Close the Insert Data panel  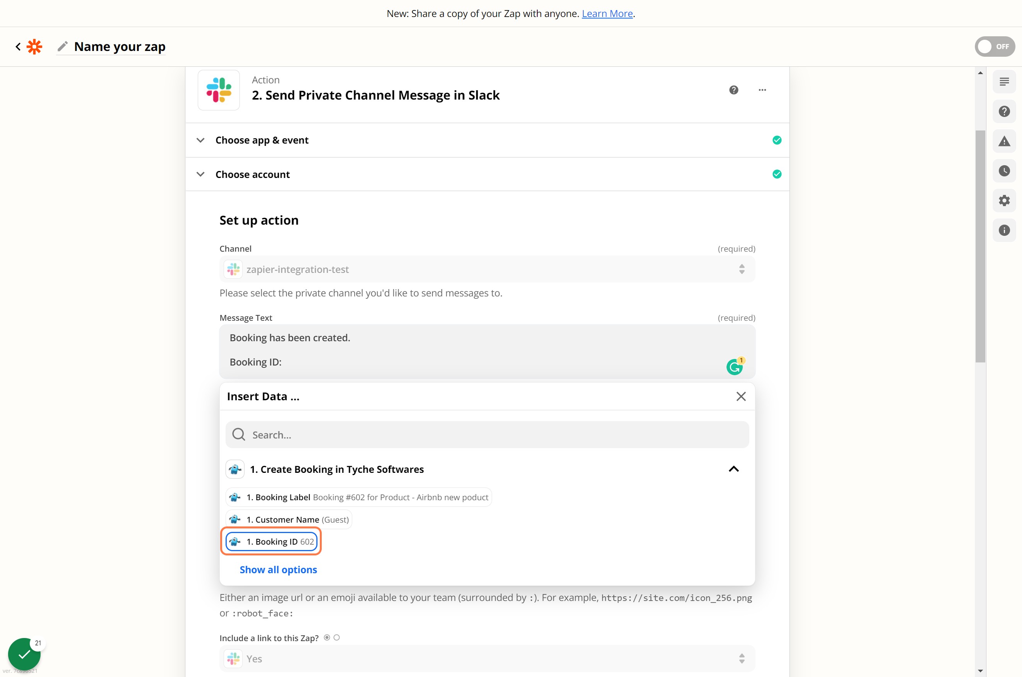tap(741, 396)
